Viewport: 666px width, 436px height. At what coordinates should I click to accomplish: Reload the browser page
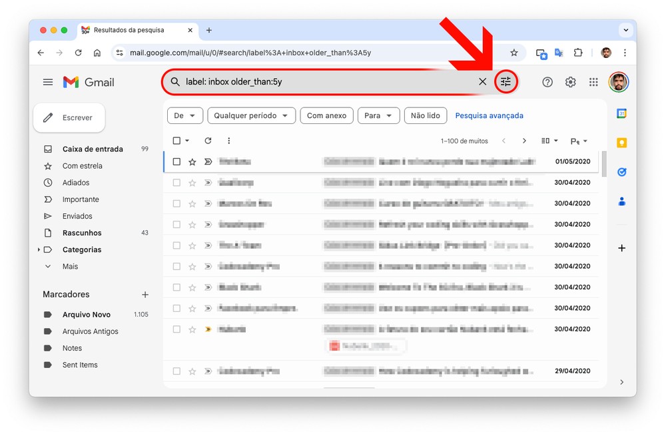point(78,53)
